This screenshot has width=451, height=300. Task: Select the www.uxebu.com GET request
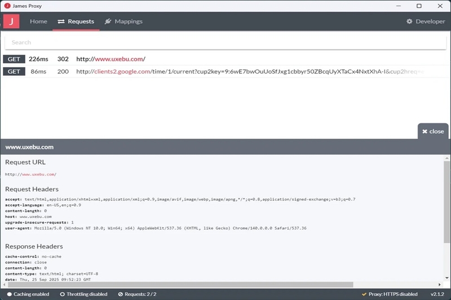(x=225, y=59)
